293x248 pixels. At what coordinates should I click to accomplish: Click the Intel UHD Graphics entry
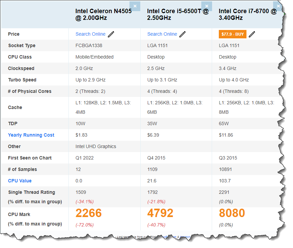point(96,147)
